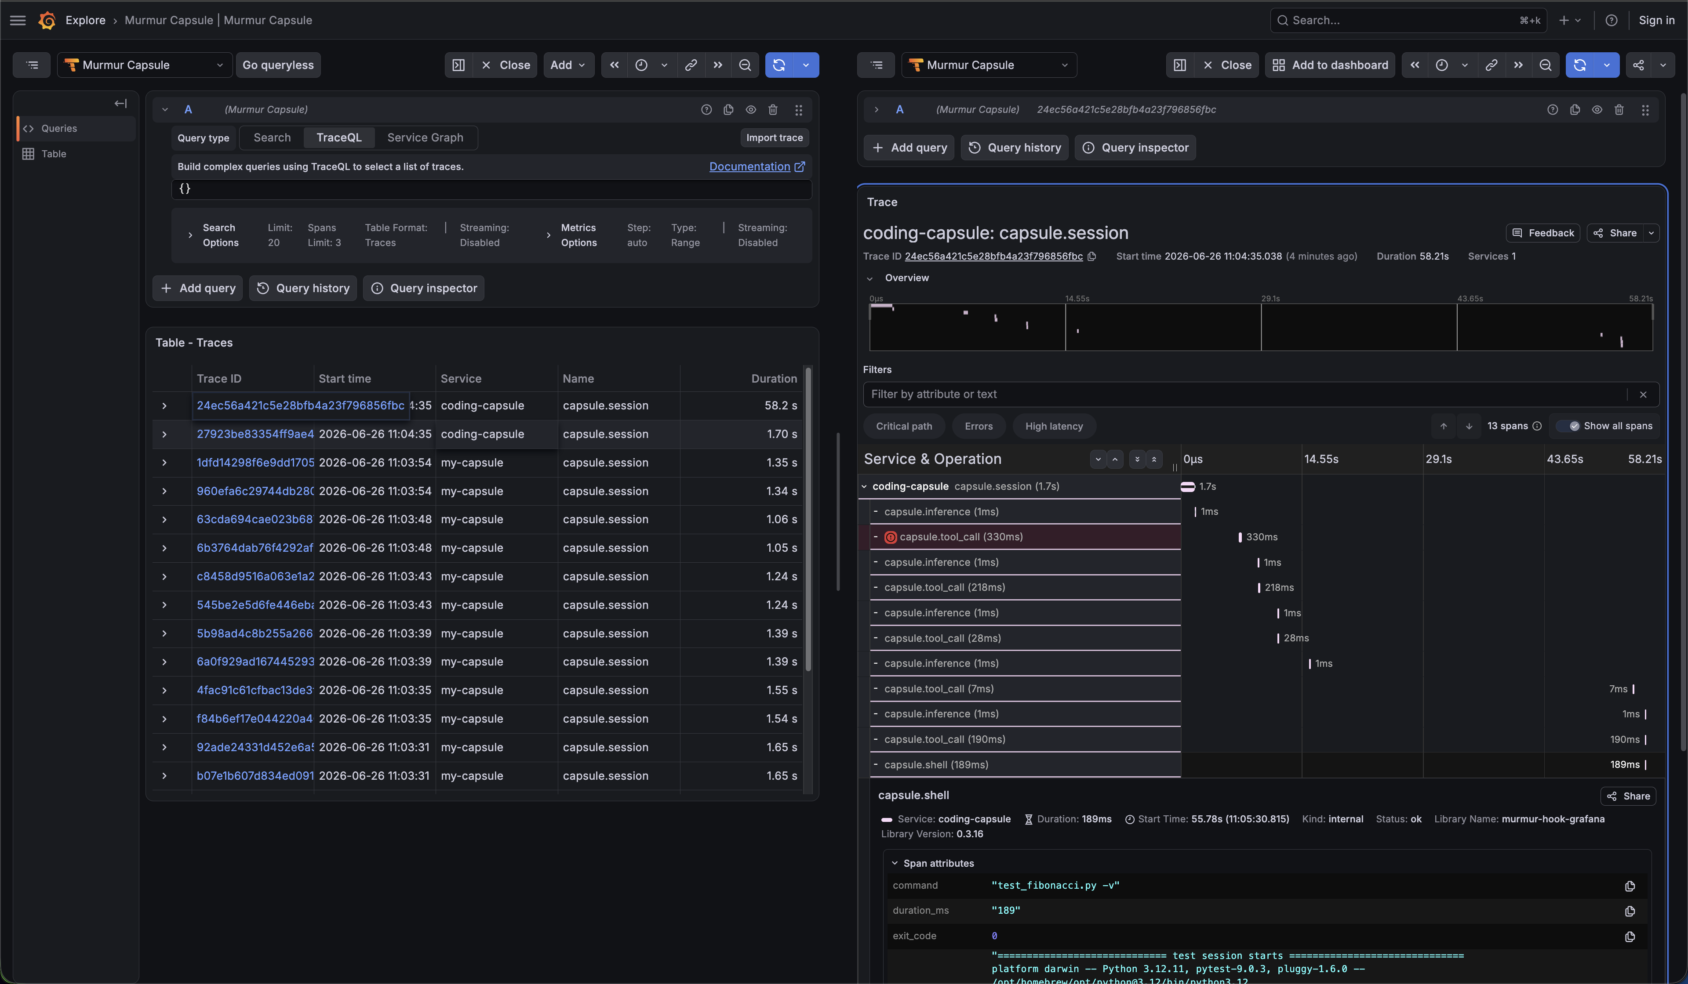Shift time range forward in left pane
The height and width of the screenshot is (984, 1688).
[717, 65]
